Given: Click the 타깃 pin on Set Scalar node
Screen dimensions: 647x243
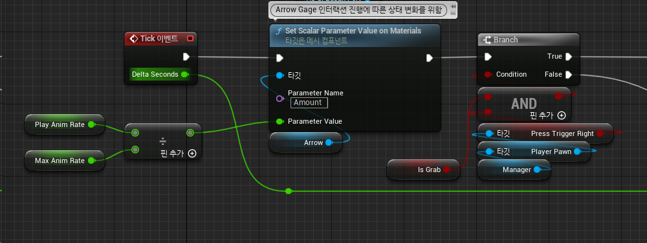Looking at the screenshot, I should coord(280,75).
